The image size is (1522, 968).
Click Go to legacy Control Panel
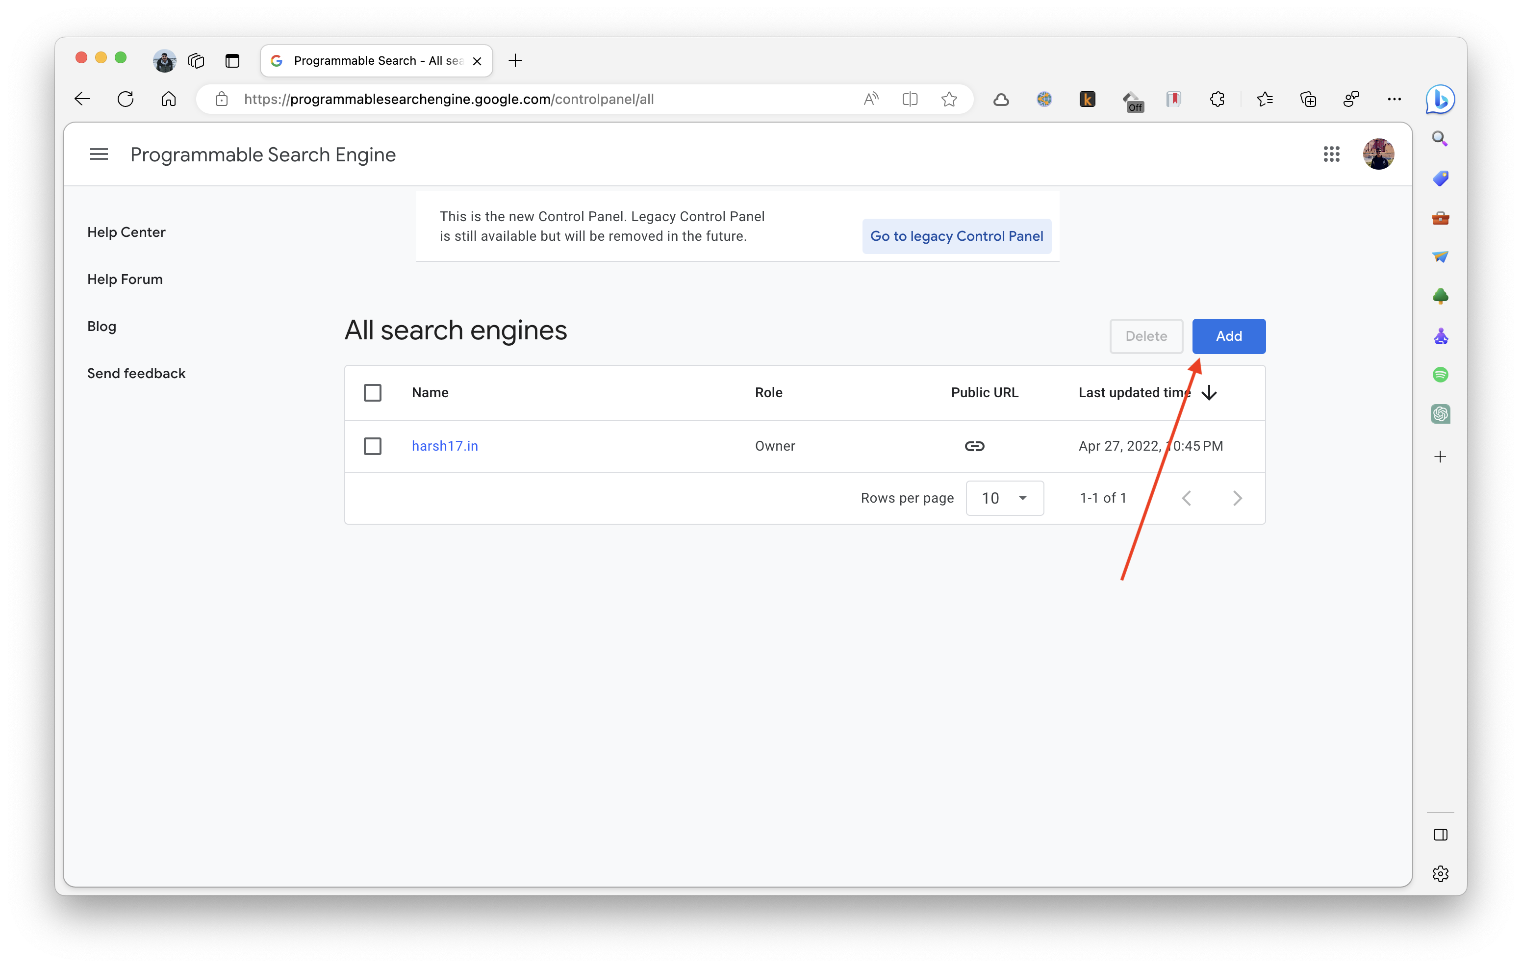pos(956,236)
